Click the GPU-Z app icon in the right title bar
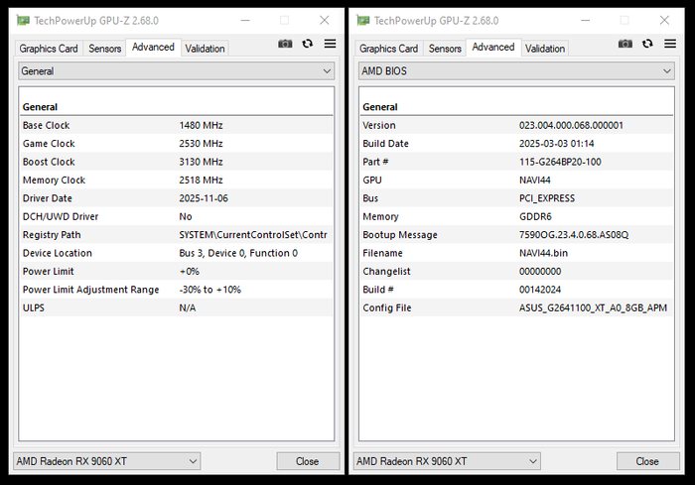 click(363, 20)
